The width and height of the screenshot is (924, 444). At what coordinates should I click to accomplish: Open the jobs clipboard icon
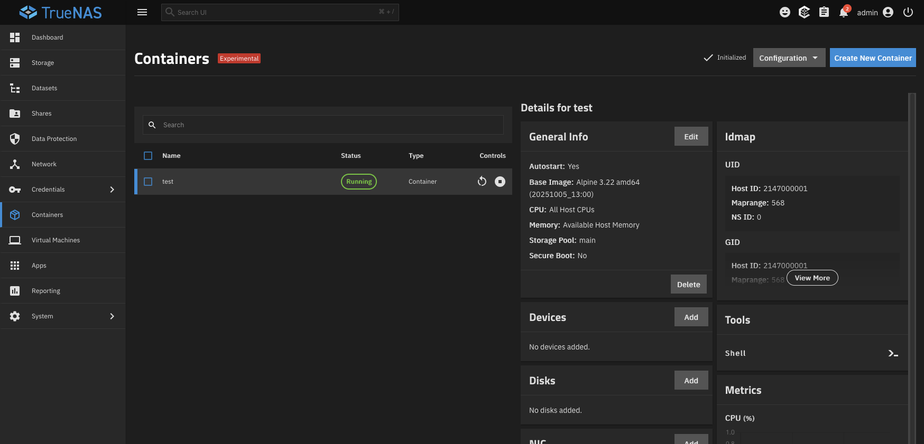[824, 13]
